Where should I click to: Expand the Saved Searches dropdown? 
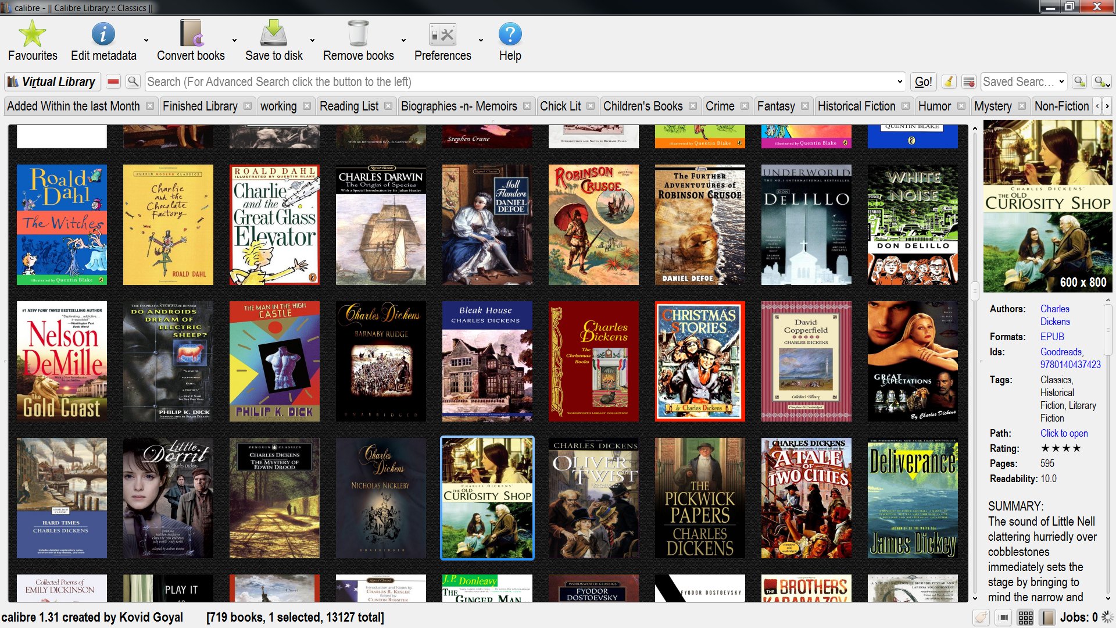coord(1061,82)
